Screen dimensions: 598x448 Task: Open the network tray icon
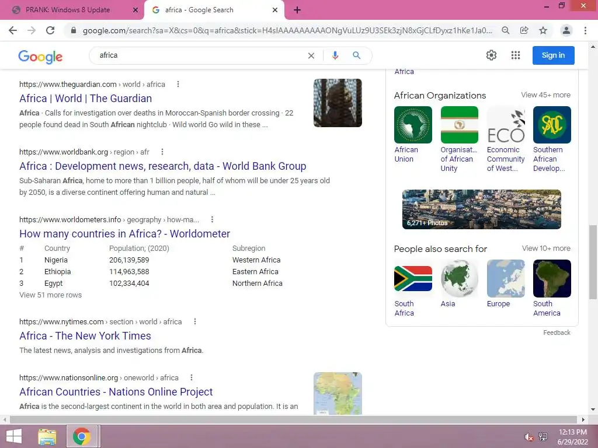point(543,437)
